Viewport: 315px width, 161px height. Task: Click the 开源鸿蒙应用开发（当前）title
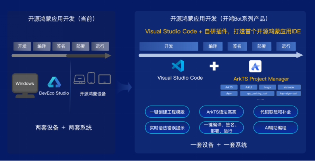61,19
